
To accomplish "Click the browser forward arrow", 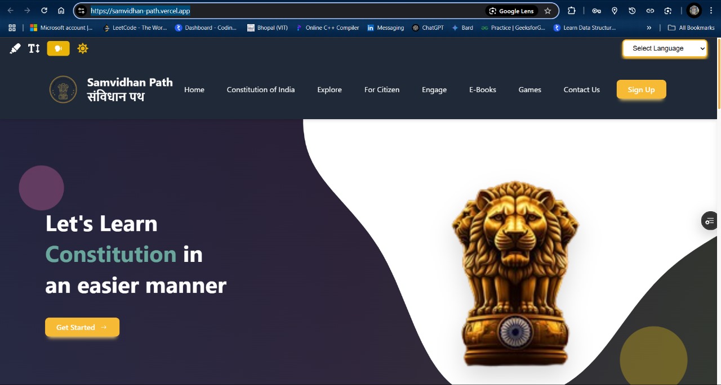I will (27, 11).
